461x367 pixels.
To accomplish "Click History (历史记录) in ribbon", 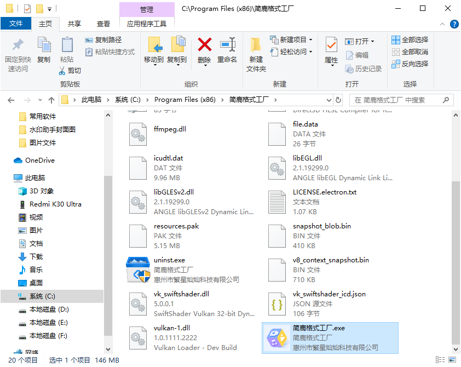I will (364, 69).
